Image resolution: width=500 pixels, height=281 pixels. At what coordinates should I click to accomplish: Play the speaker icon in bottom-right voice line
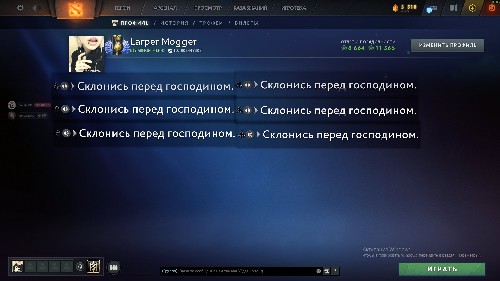(x=250, y=135)
